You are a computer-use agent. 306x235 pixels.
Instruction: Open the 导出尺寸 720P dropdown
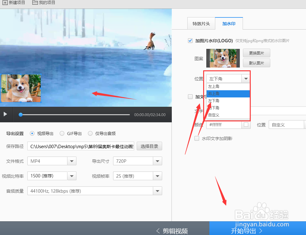(158, 161)
